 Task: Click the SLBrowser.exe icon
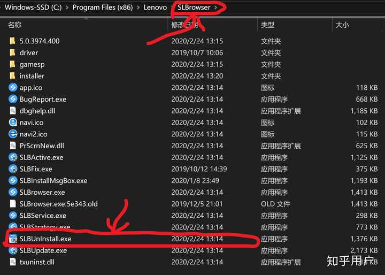coord(13,192)
